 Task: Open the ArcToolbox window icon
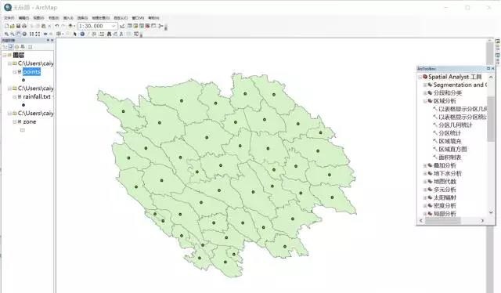pyautogui.click(x=147, y=26)
